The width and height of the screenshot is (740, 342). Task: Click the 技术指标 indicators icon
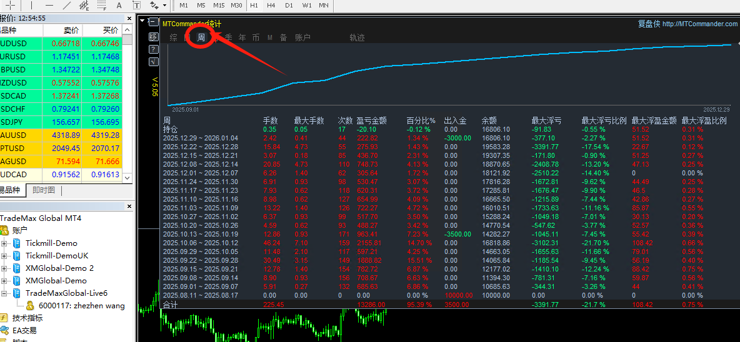coord(4,318)
